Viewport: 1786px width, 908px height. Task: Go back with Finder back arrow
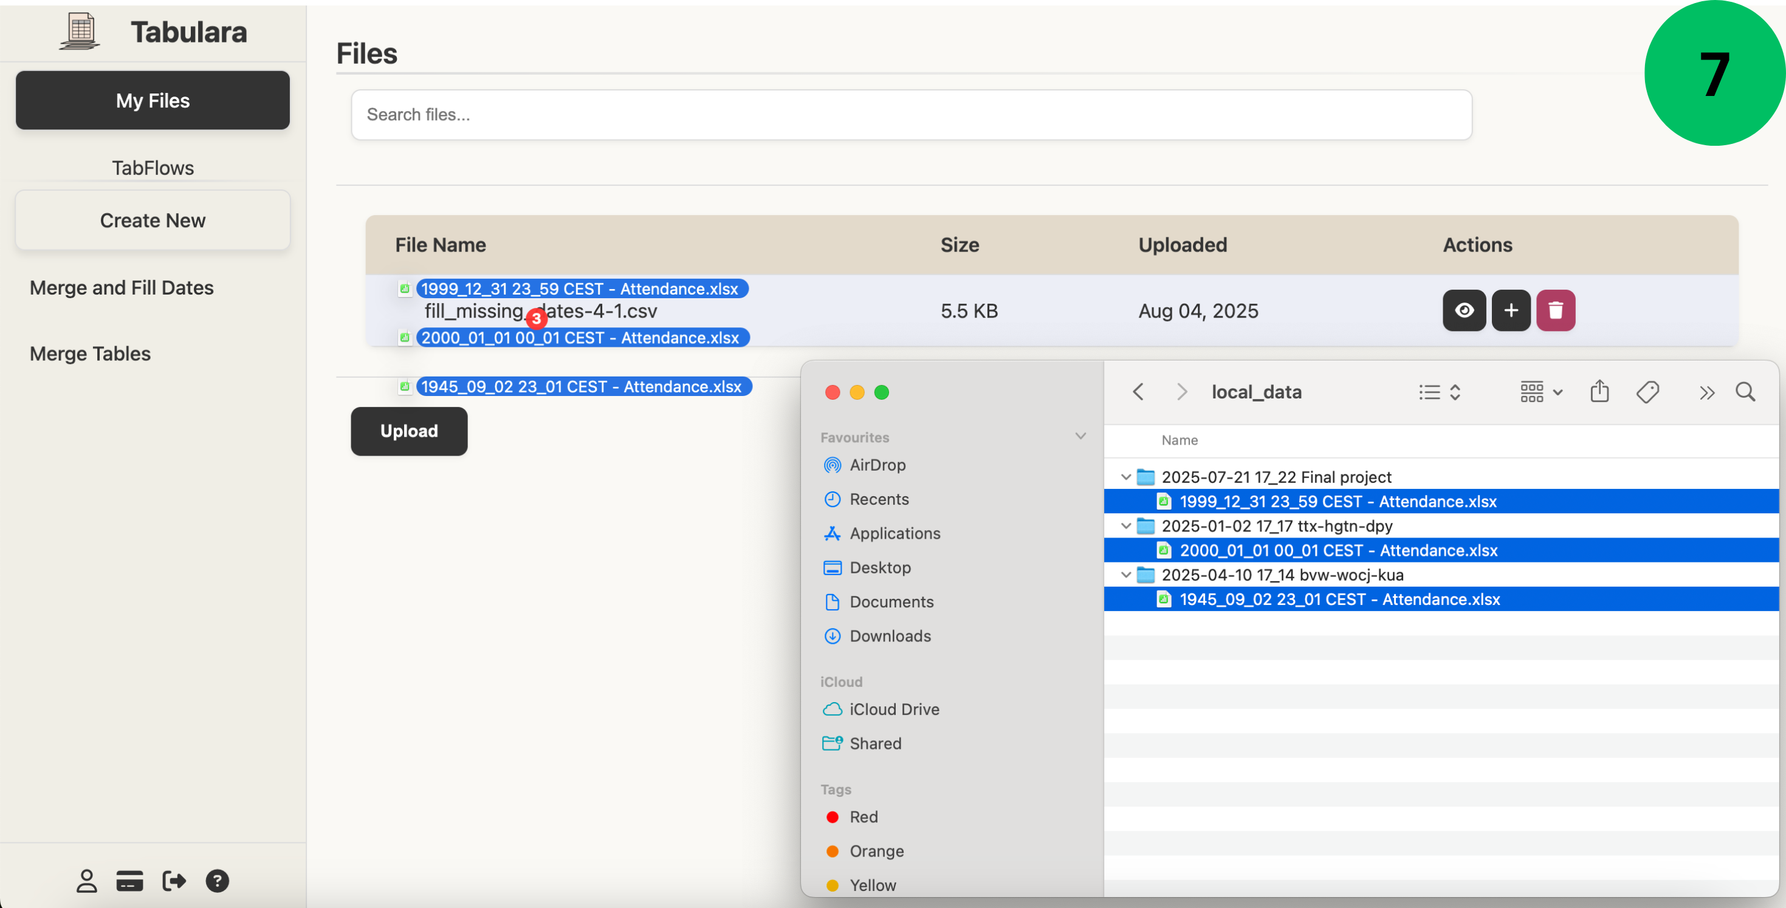coord(1138,392)
